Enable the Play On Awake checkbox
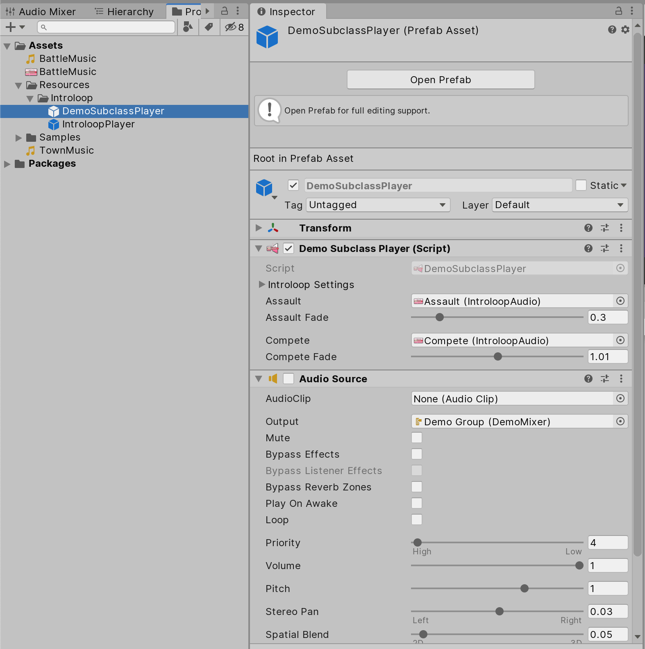 click(x=416, y=503)
